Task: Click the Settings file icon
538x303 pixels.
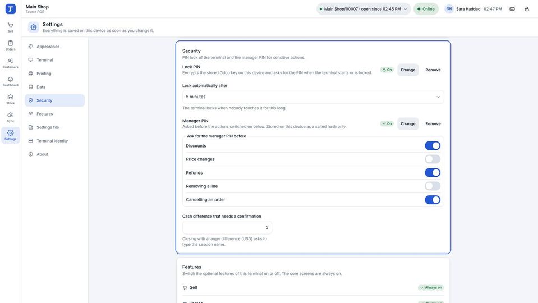Action: point(30,127)
